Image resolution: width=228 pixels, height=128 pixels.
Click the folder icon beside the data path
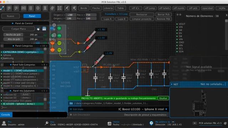point(71,103)
